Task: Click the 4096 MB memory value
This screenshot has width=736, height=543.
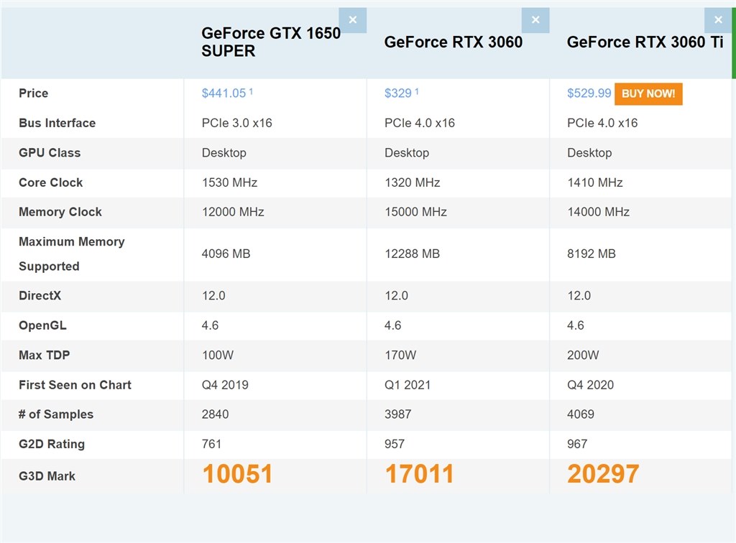Action: point(226,254)
